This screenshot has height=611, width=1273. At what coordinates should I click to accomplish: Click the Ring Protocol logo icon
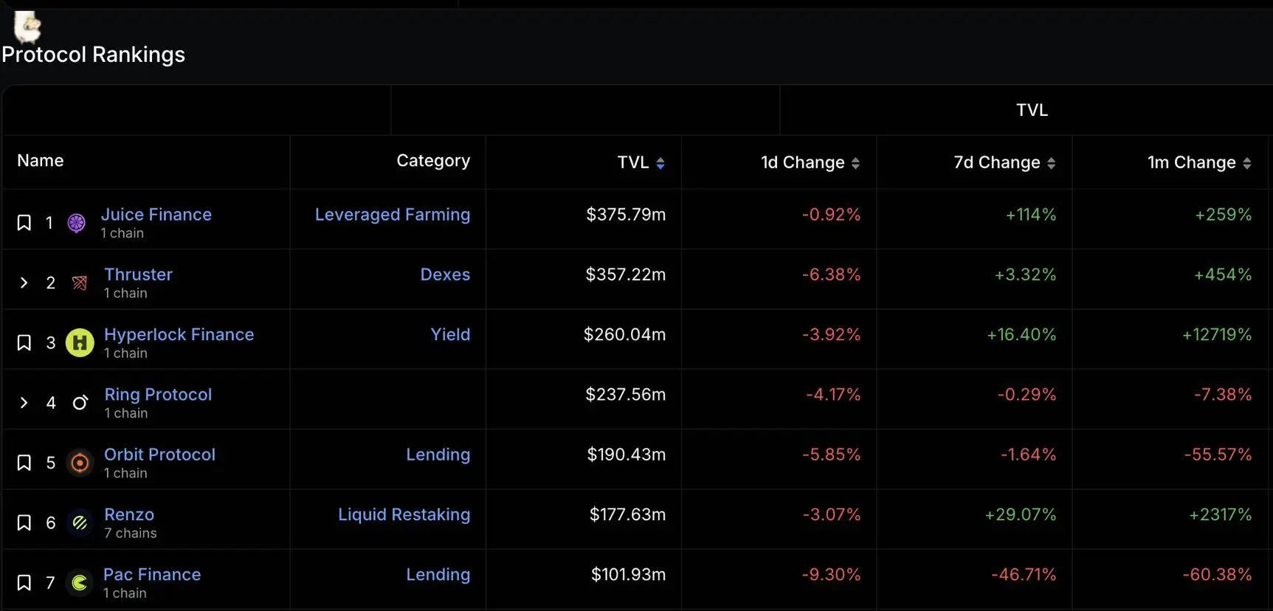tap(80, 403)
